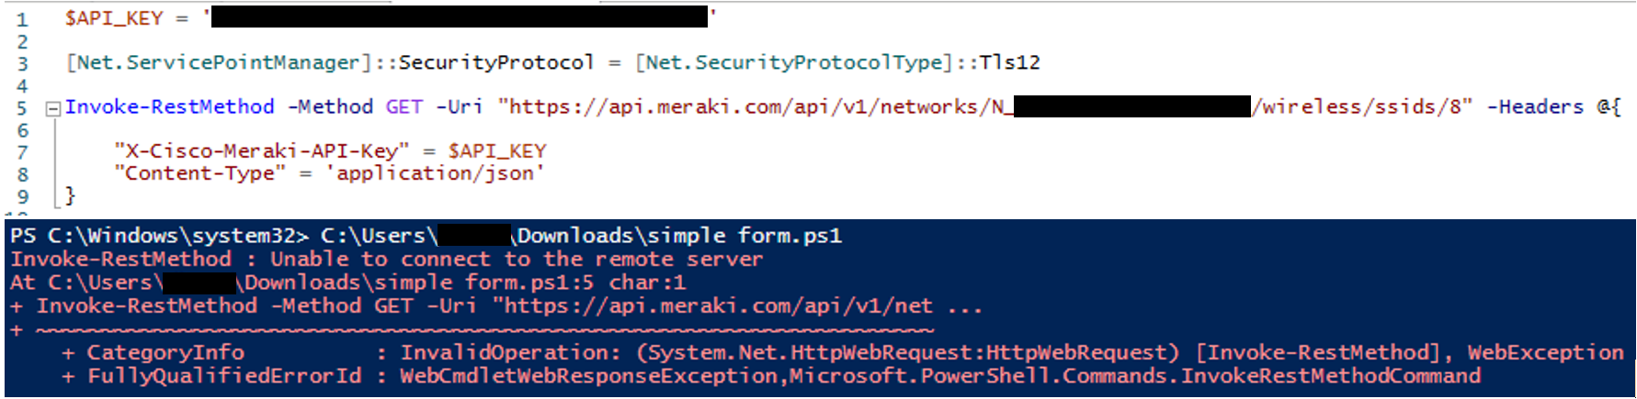The image size is (1637, 399).
Task: Click the "Content-Type" header name
Action: [x=200, y=173]
